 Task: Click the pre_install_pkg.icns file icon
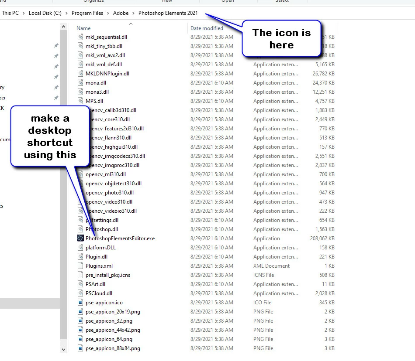coord(80,275)
